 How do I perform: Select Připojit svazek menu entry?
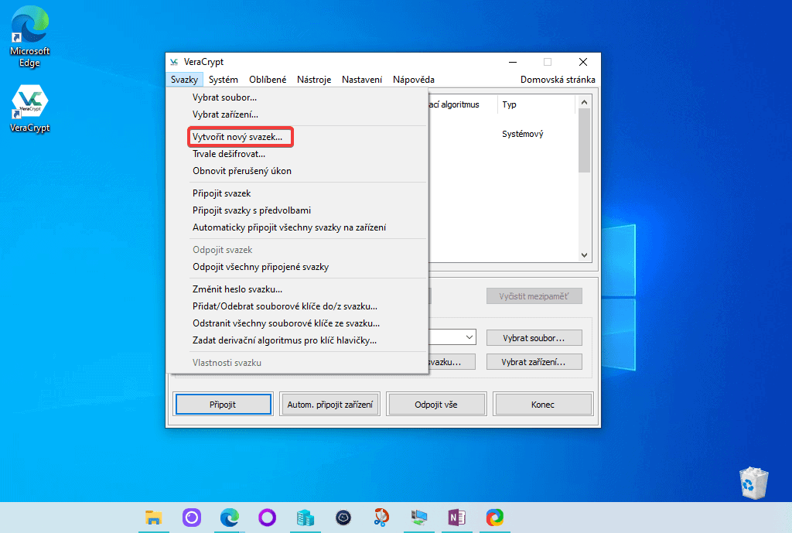[x=297, y=193]
